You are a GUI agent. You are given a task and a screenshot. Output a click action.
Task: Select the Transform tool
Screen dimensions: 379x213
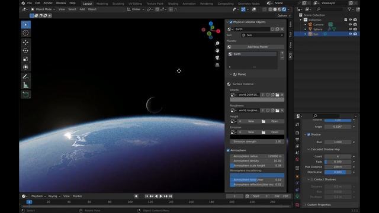click(x=25, y=67)
